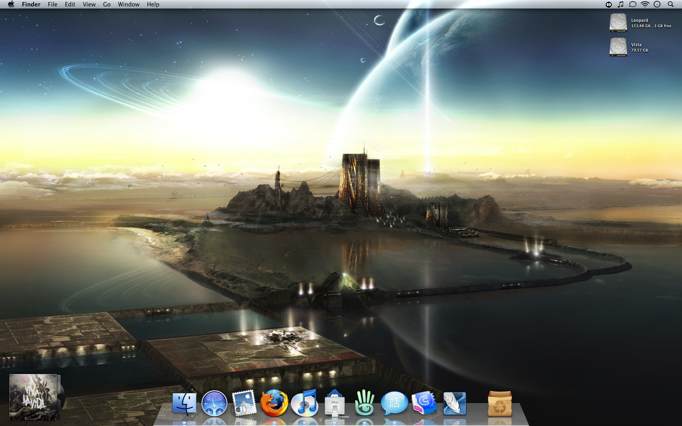Screen dimensions: 682x426
Task: Open the Mail stamp icon in Dock
Action: (x=244, y=403)
